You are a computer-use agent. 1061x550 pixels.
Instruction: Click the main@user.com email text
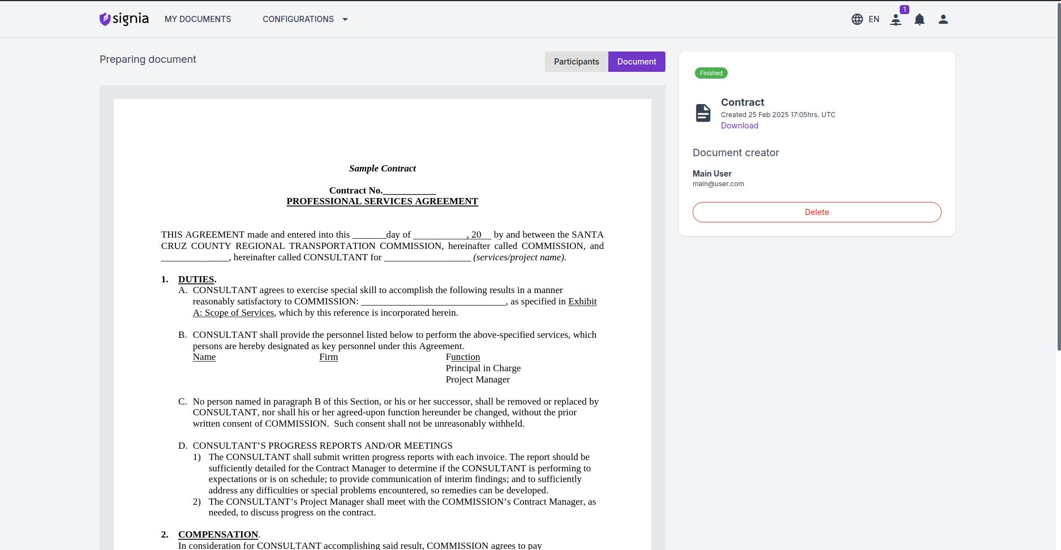[x=718, y=184]
